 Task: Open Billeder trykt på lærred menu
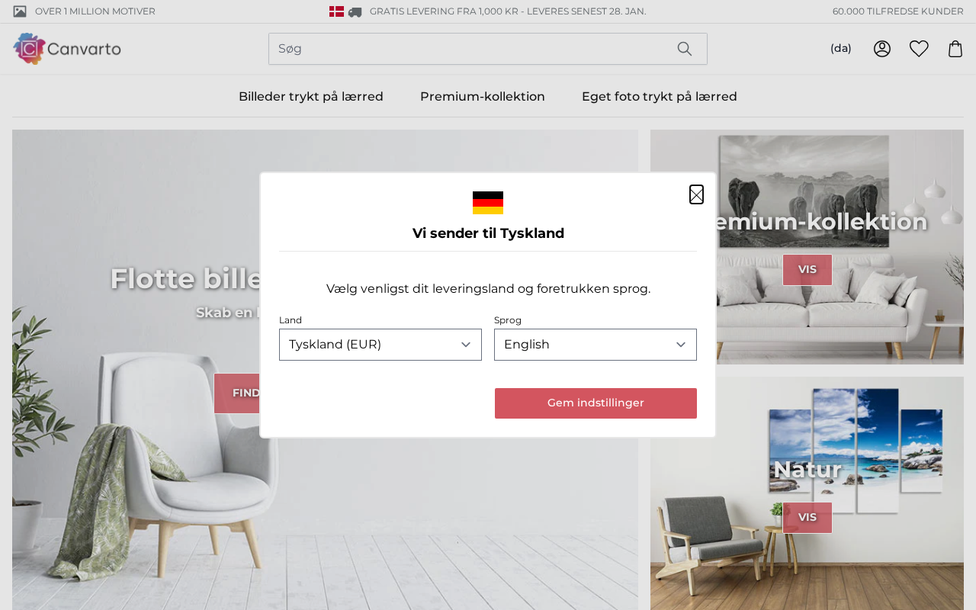[311, 97]
